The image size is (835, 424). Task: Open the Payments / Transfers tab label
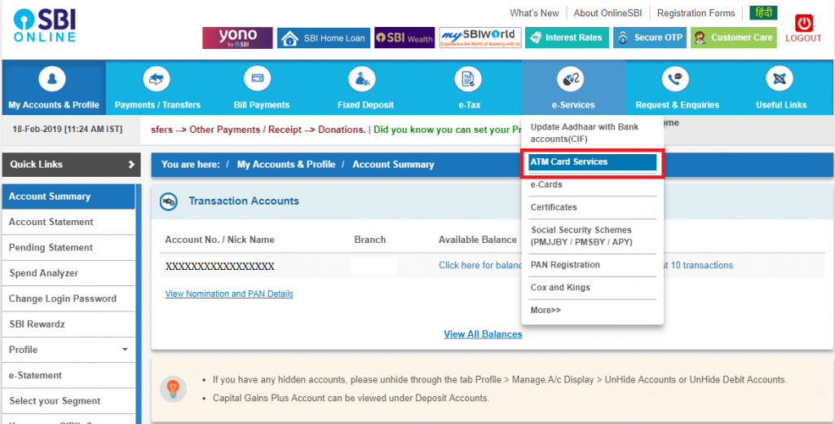(157, 105)
